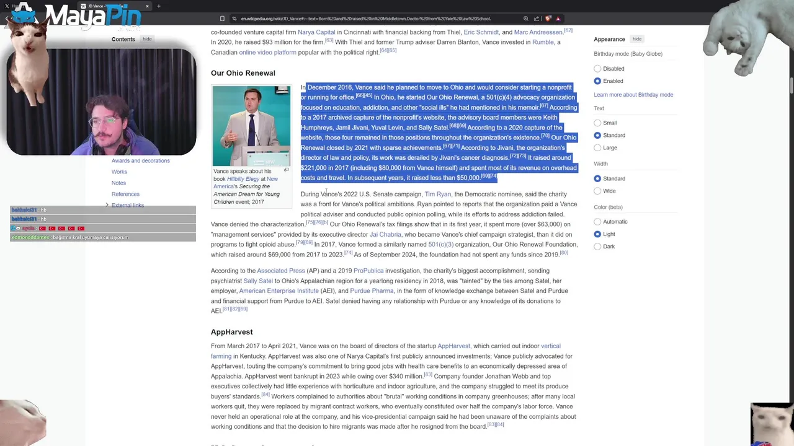Open the AppHarvest link
This screenshot has width=794, height=446.
(x=453, y=346)
